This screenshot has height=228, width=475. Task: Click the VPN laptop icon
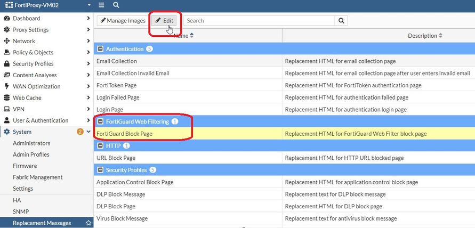click(x=7, y=109)
